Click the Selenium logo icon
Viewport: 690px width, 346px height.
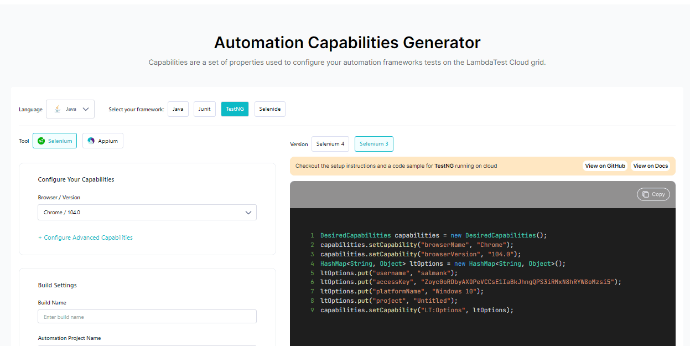pyautogui.click(x=40, y=141)
